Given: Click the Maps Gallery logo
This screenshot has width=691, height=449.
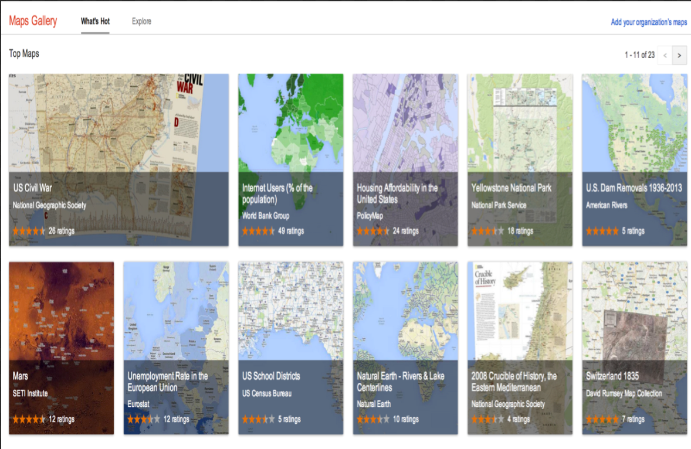Looking at the screenshot, I should tap(32, 21).
